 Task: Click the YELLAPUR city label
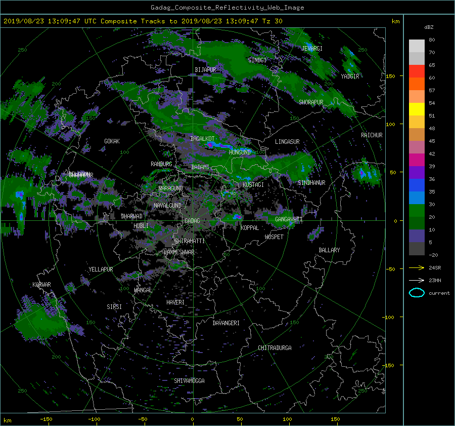point(101,269)
